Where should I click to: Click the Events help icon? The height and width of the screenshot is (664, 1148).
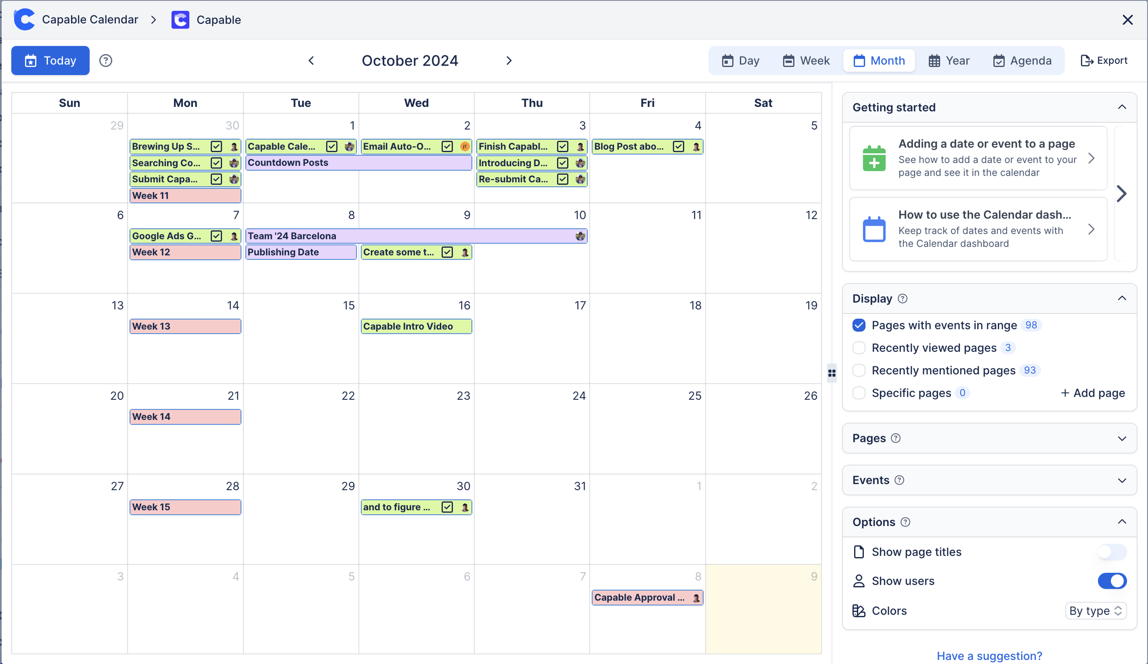[899, 480]
